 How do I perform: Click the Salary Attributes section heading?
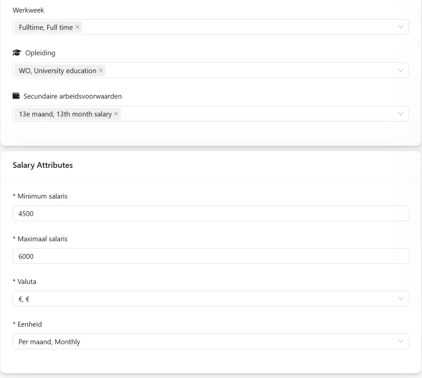[42, 165]
